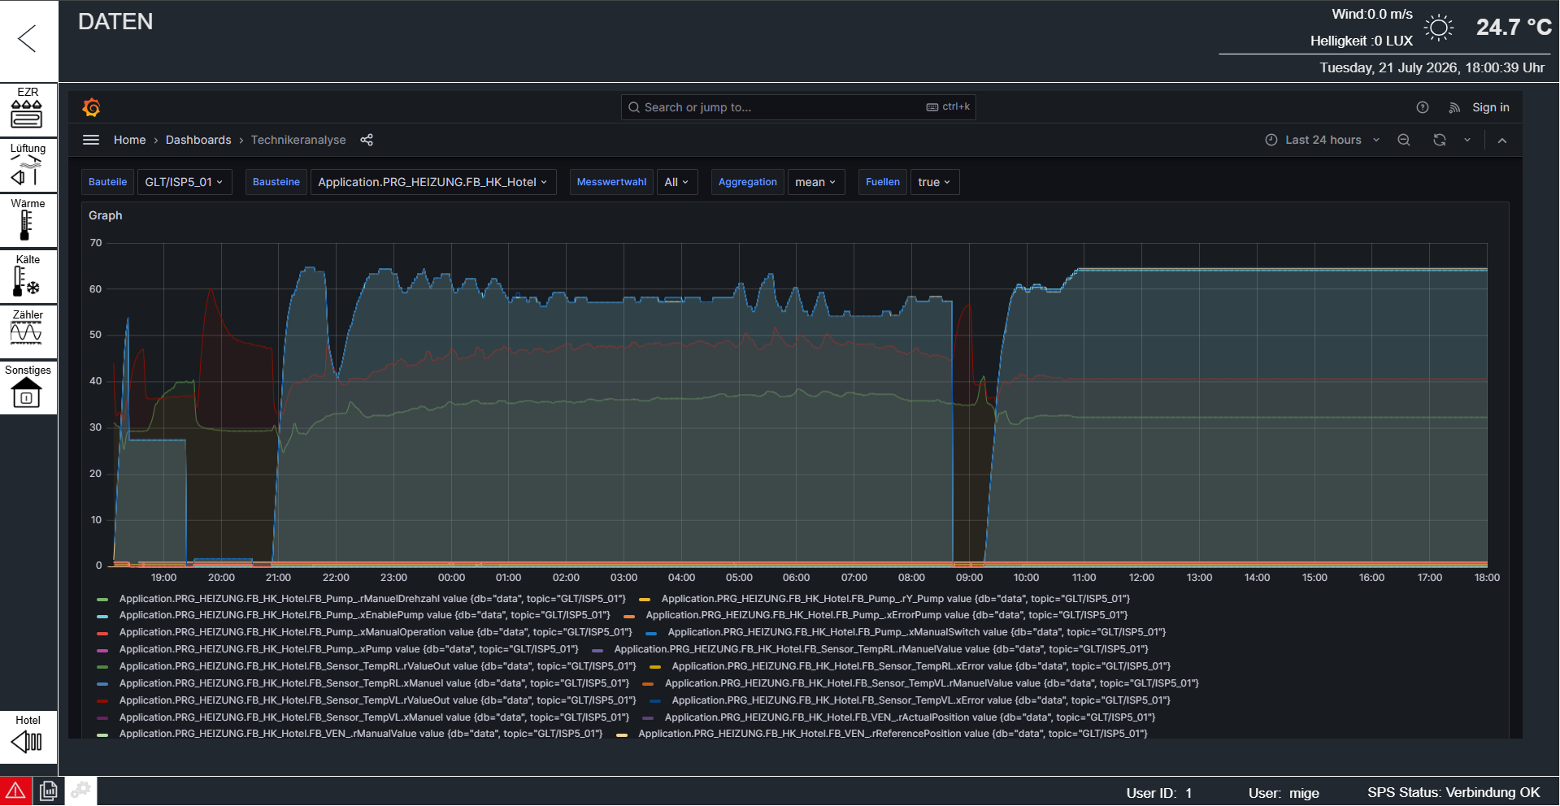The image size is (1560, 806).
Task: Focus the Search or jump to field
Action: coord(798,107)
